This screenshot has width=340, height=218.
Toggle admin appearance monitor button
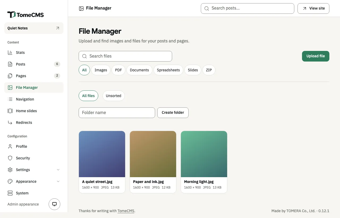click(x=54, y=204)
